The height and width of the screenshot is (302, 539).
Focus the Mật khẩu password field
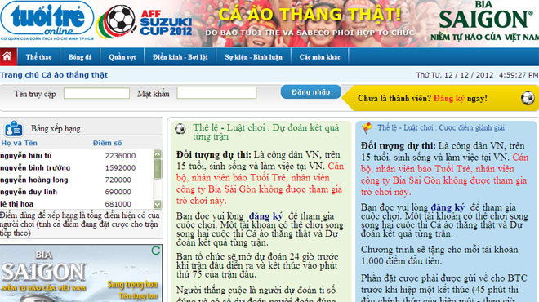216,93
